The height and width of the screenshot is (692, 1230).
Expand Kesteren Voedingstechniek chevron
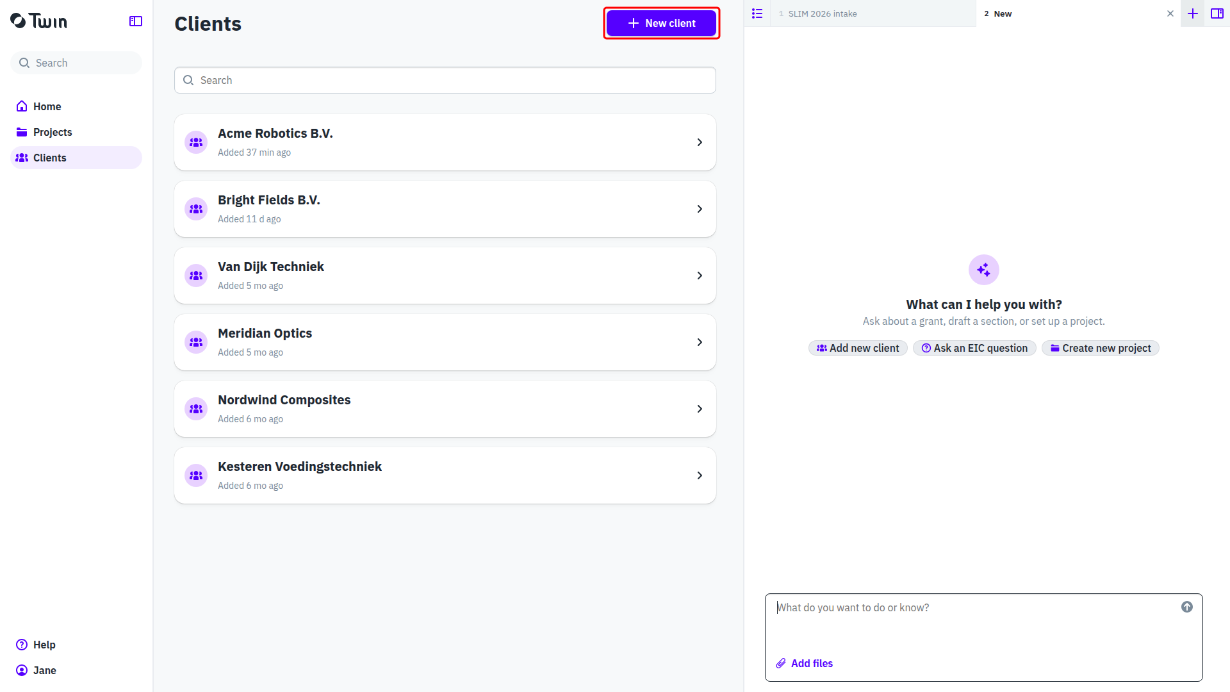tap(700, 475)
